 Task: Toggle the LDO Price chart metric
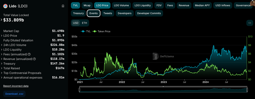click(x=102, y=5)
